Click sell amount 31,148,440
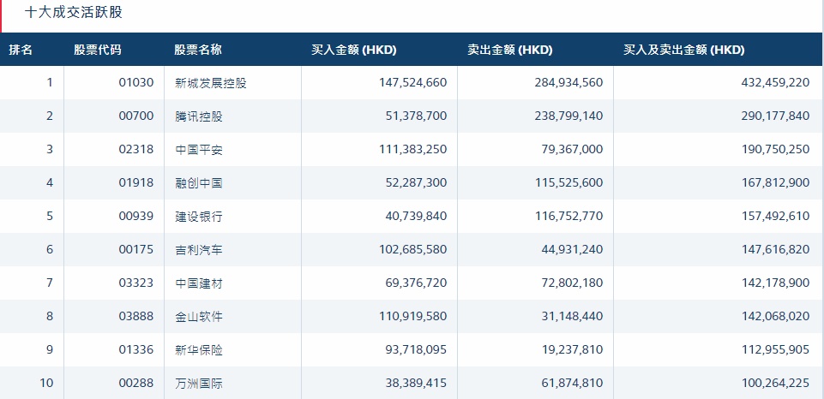Screen dimensions: 824x399 tap(572, 316)
